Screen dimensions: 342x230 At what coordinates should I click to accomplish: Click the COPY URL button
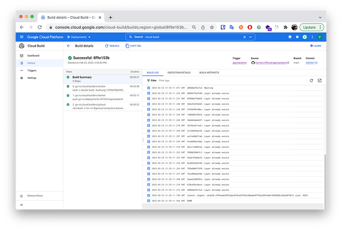tap(133, 46)
